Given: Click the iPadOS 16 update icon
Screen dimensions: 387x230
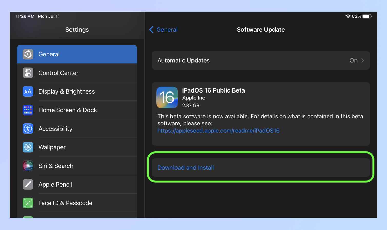Looking at the screenshot, I should tap(167, 97).
